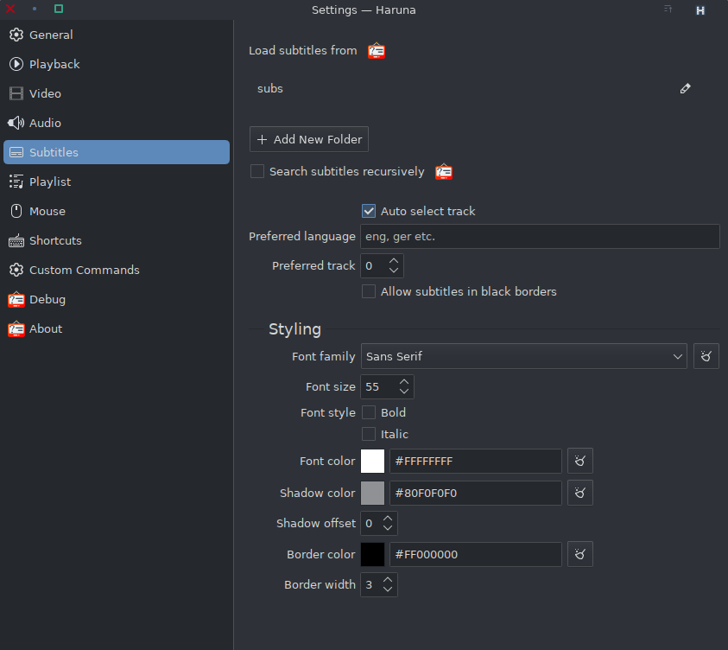Increase Font size with the up arrow

(403, 381)
